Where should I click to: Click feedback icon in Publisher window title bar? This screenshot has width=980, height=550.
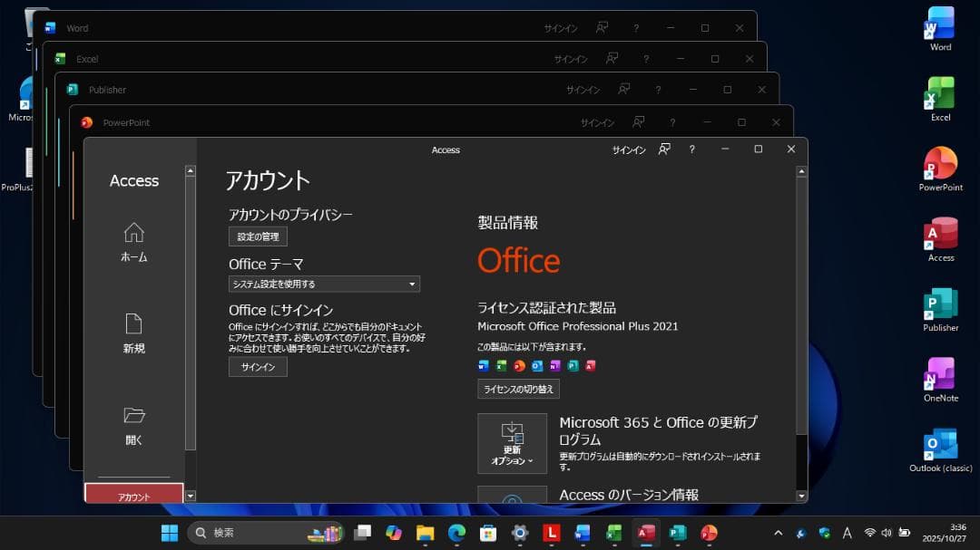[x=623, y=90]
